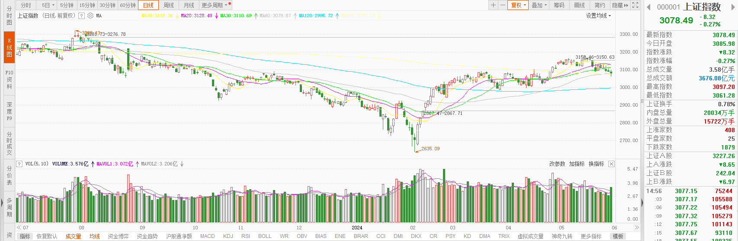Activate 画线 drawing tools

tap(579, 5)
